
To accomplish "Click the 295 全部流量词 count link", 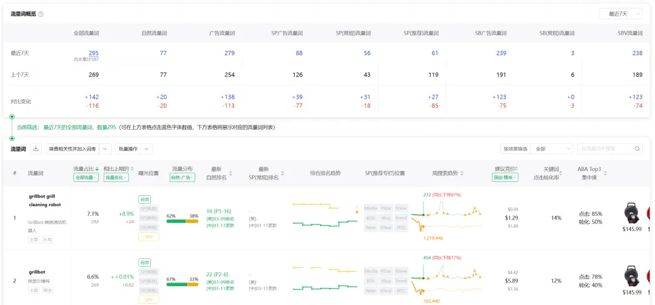I will pyautogui.click(x=93, y=53).
